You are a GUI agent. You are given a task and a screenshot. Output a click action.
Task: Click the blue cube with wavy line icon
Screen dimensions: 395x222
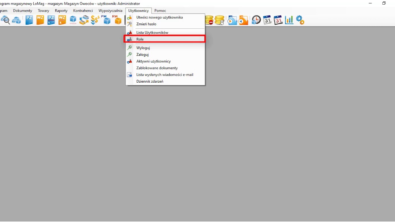point(73,20)
